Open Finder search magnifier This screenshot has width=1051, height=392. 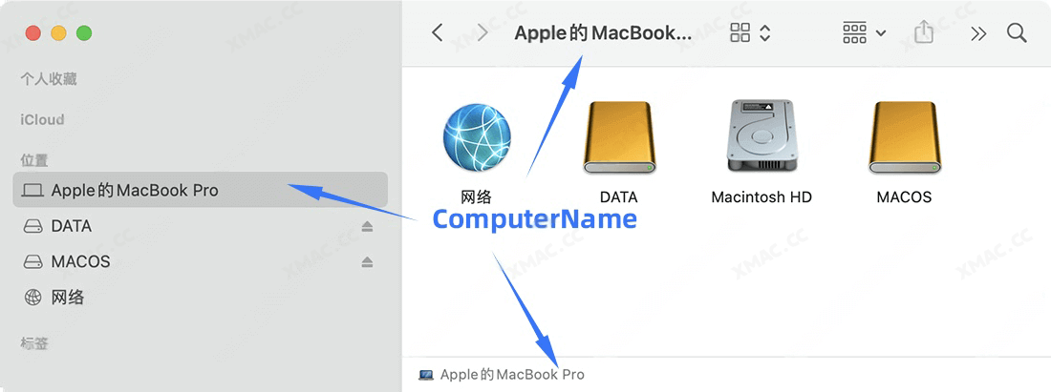point(1017,32)
